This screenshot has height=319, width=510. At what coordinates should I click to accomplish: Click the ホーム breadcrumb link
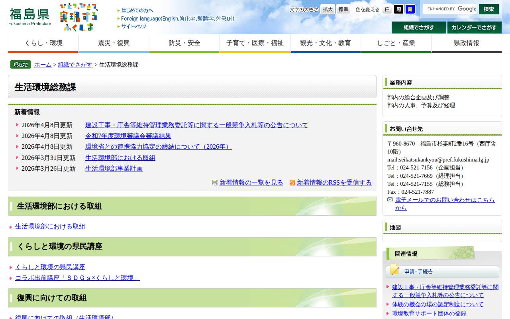click(43, 65)
